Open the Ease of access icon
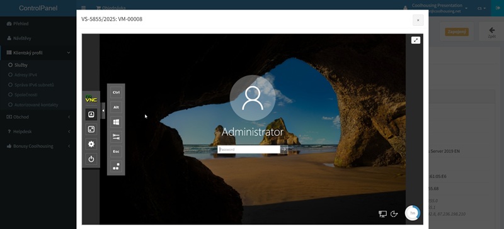The height and width of the screenshot is (229, 504). pyautogui.click(x=394, y=214)
